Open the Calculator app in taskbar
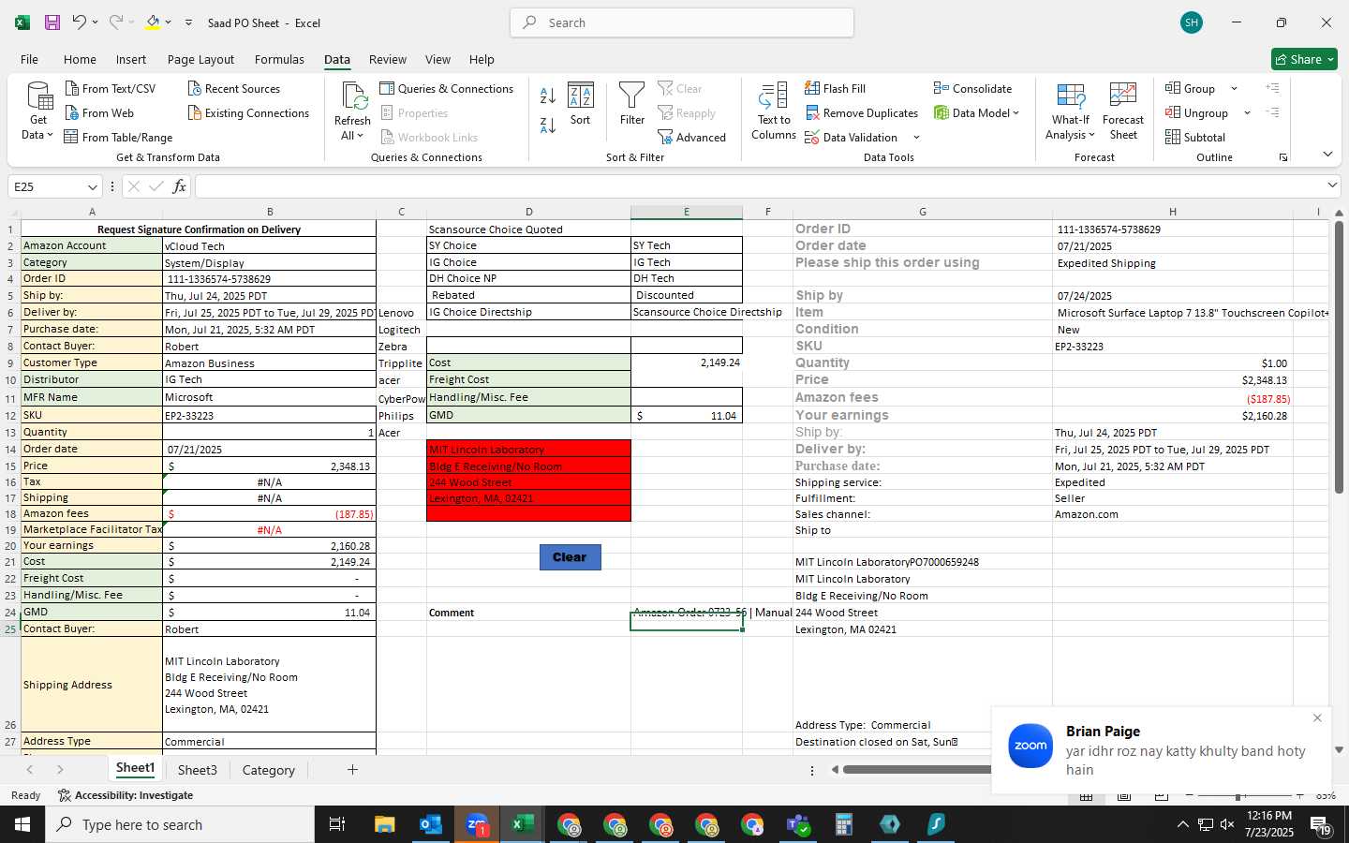 844,824
